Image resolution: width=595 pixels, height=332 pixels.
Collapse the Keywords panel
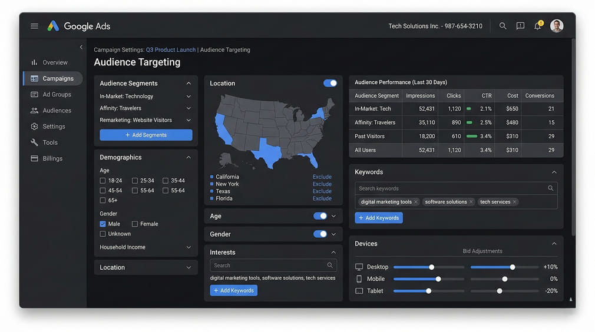[554, 172]
